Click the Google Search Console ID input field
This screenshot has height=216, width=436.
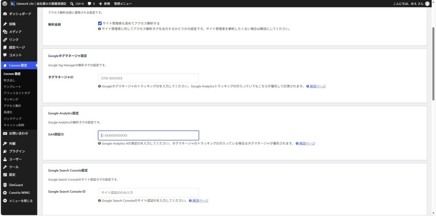pos(149,193)
